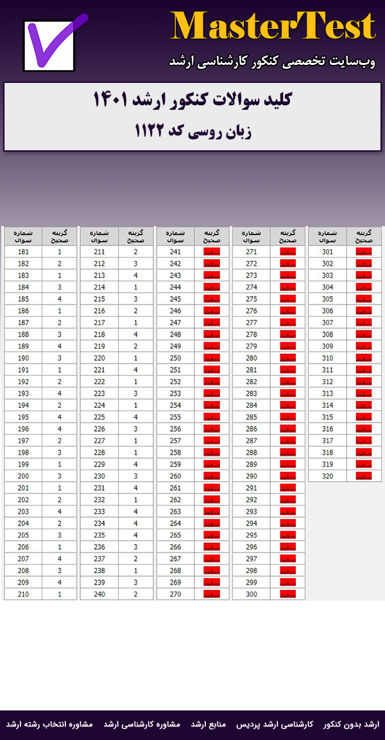The width and height of the screenshot is (385, 740).
Task: Click the red hidden answer for question 271
Action: (x=287, y=252)
